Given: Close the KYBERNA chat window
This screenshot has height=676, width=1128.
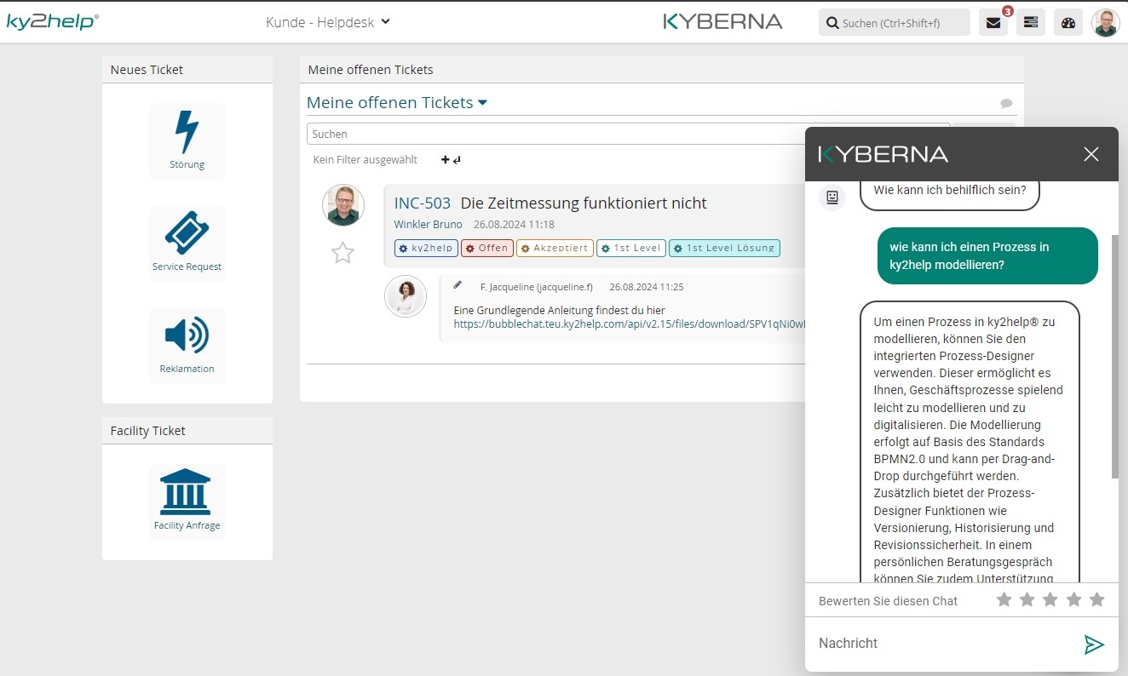Looking at the screenshot, I should (1091, 154).
